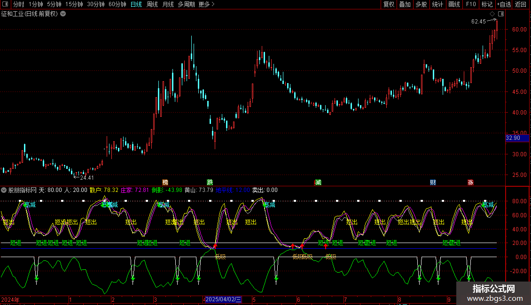
Task: Expand the 股朋指标网 indicator dropdown
Action: click(4, 190)
